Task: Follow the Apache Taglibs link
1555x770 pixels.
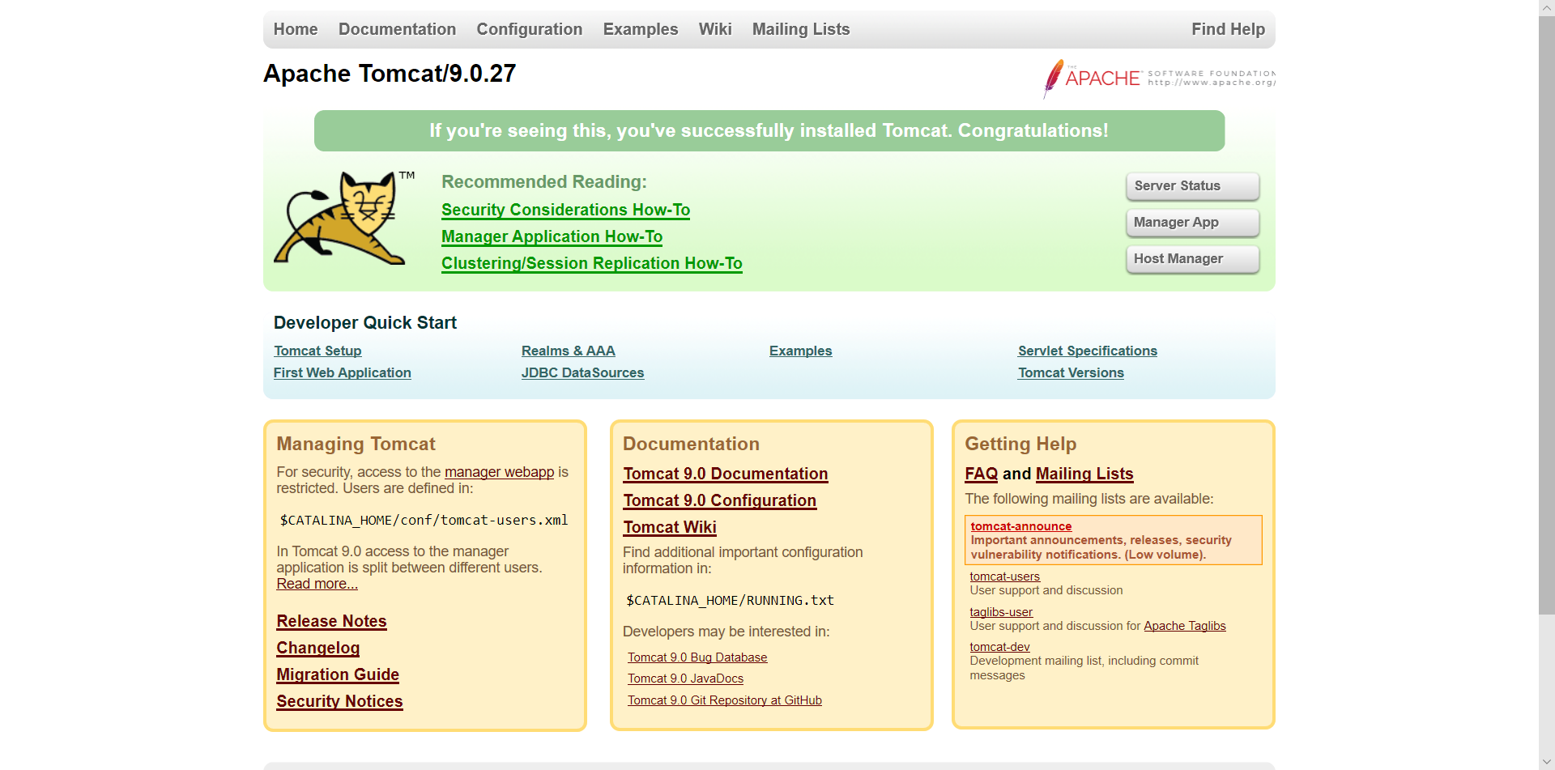Action: coord(1184,626)
